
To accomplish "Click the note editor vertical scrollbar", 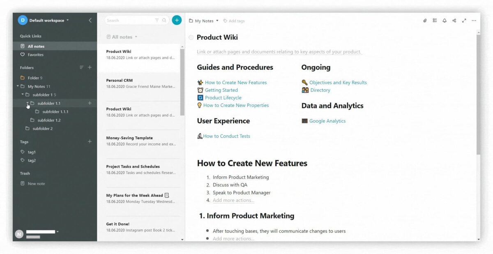I will coord(478,95).
